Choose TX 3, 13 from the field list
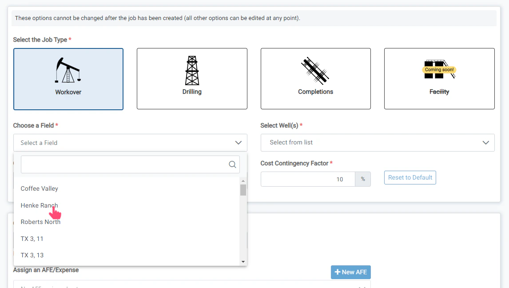This screenshot has height=288, width=509. tap(127, 255)
